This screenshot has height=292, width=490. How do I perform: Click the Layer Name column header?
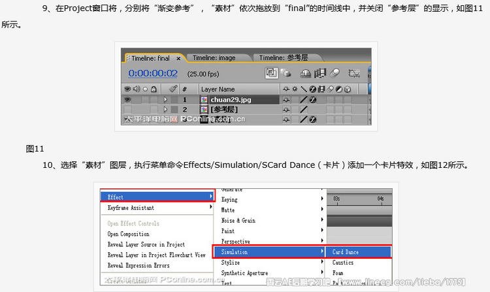[x=218, y=89]
